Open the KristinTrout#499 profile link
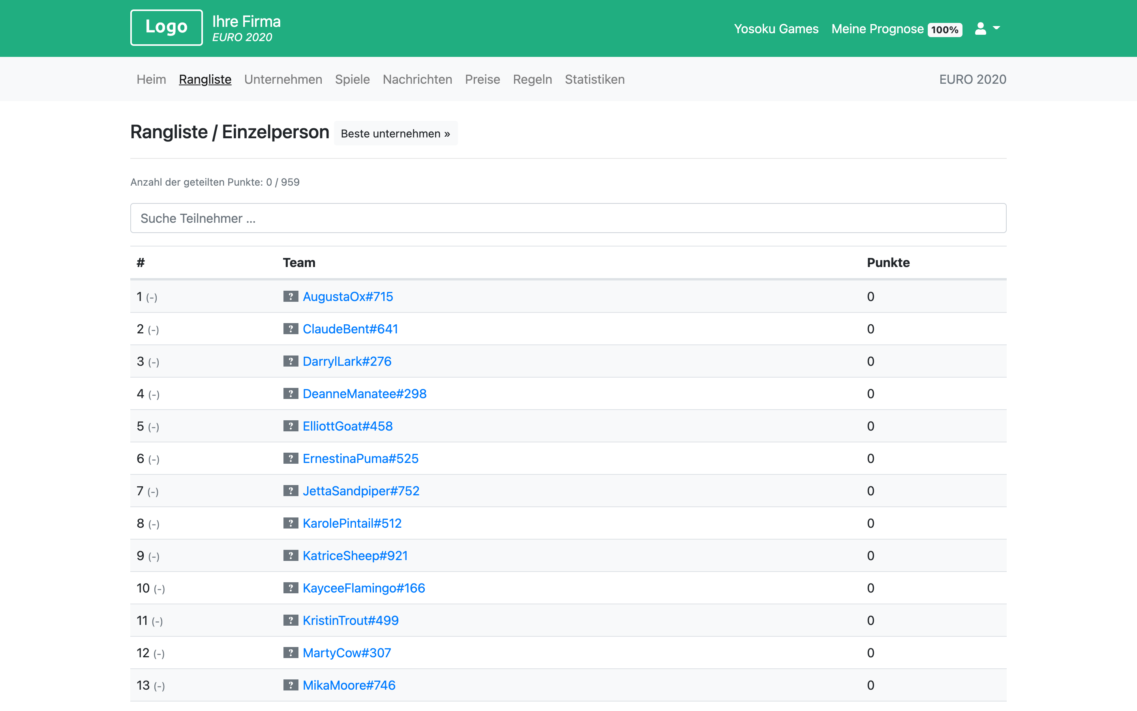This screenshot has width=1137, height=711. click(x=351, y=621)
